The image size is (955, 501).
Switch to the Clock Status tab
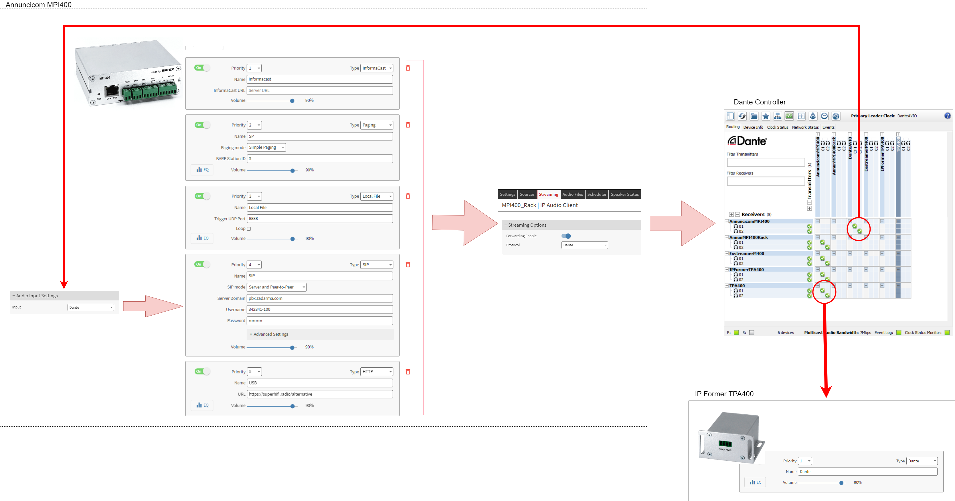click(x=777, y=127)
